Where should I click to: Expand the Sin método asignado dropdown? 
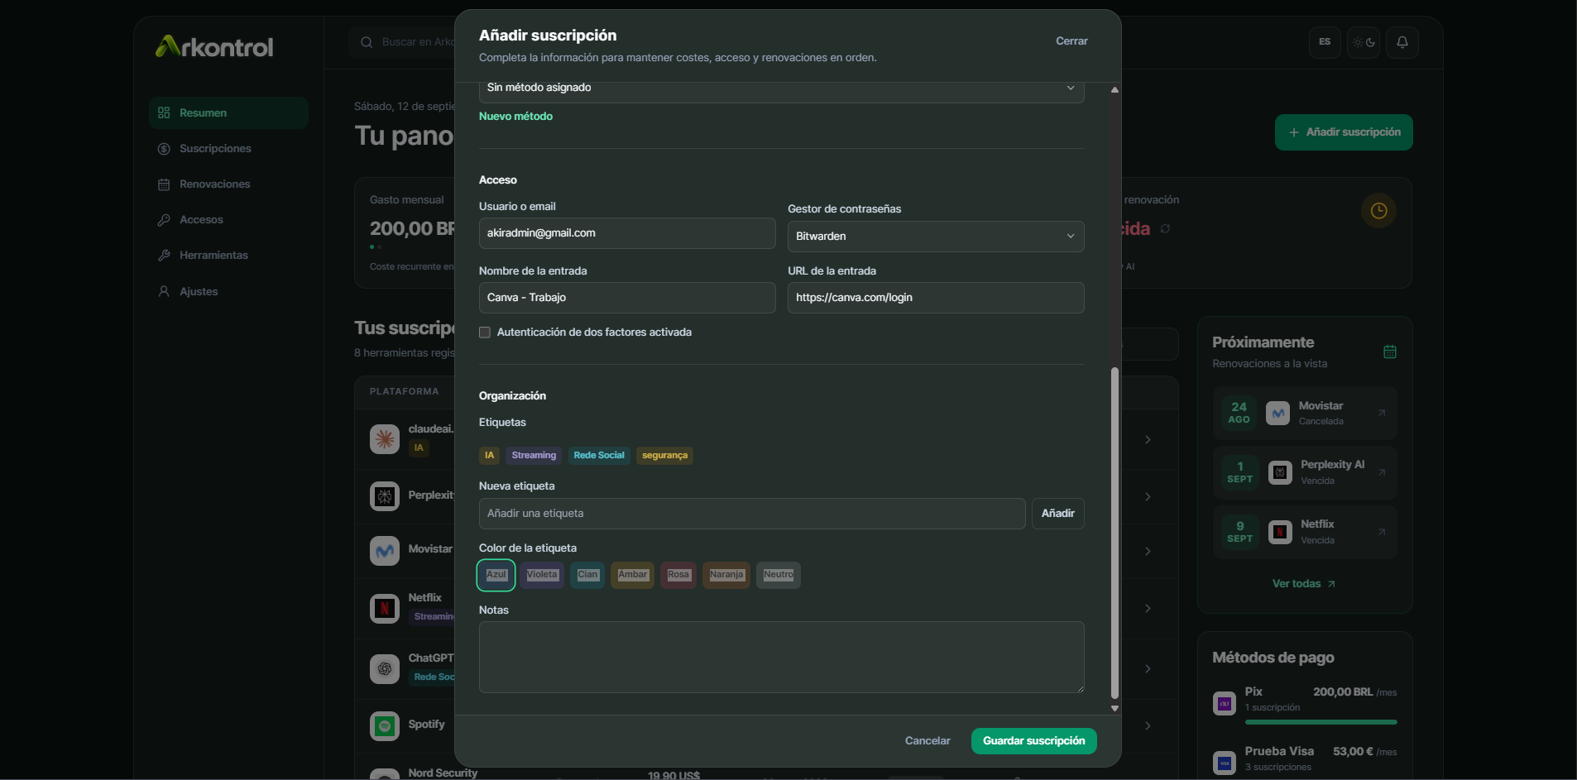click(x=781, y=89)
